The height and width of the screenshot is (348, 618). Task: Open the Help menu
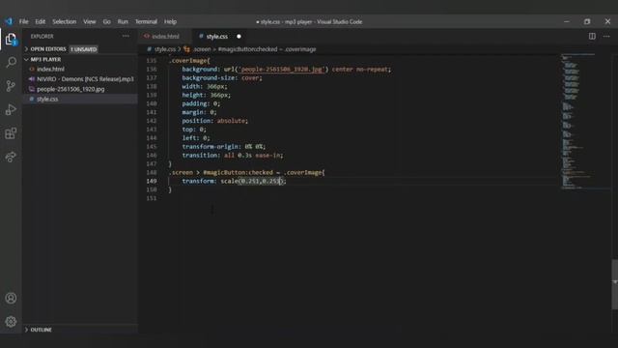point(170,21)
